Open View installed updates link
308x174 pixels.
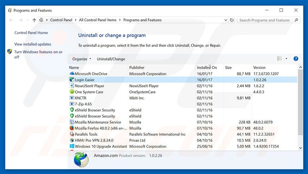coord(33,44)
